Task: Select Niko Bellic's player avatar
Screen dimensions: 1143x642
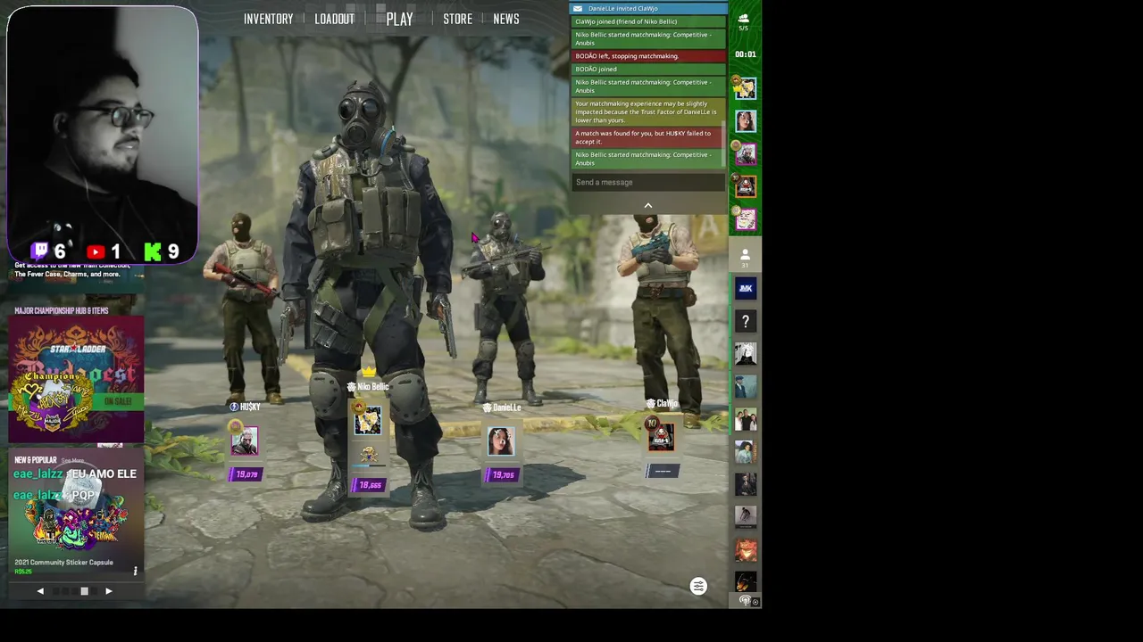Action: [367, 420]
